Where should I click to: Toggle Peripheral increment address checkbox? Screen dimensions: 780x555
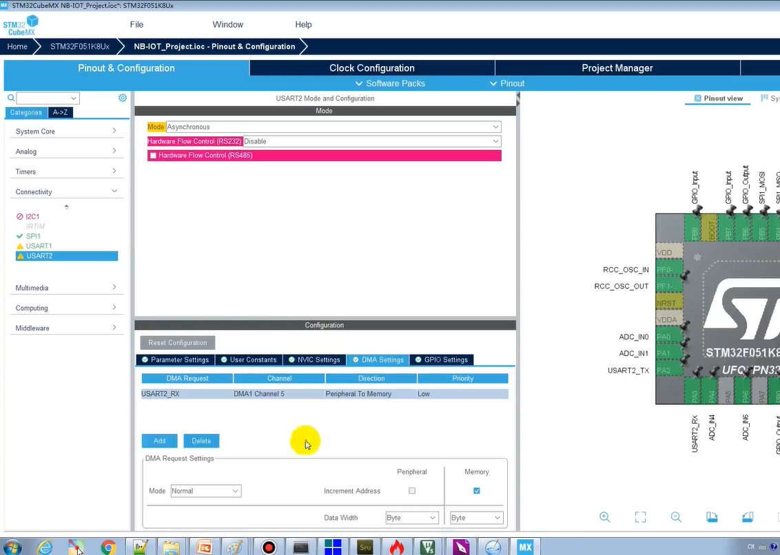[x=412, y=491]
